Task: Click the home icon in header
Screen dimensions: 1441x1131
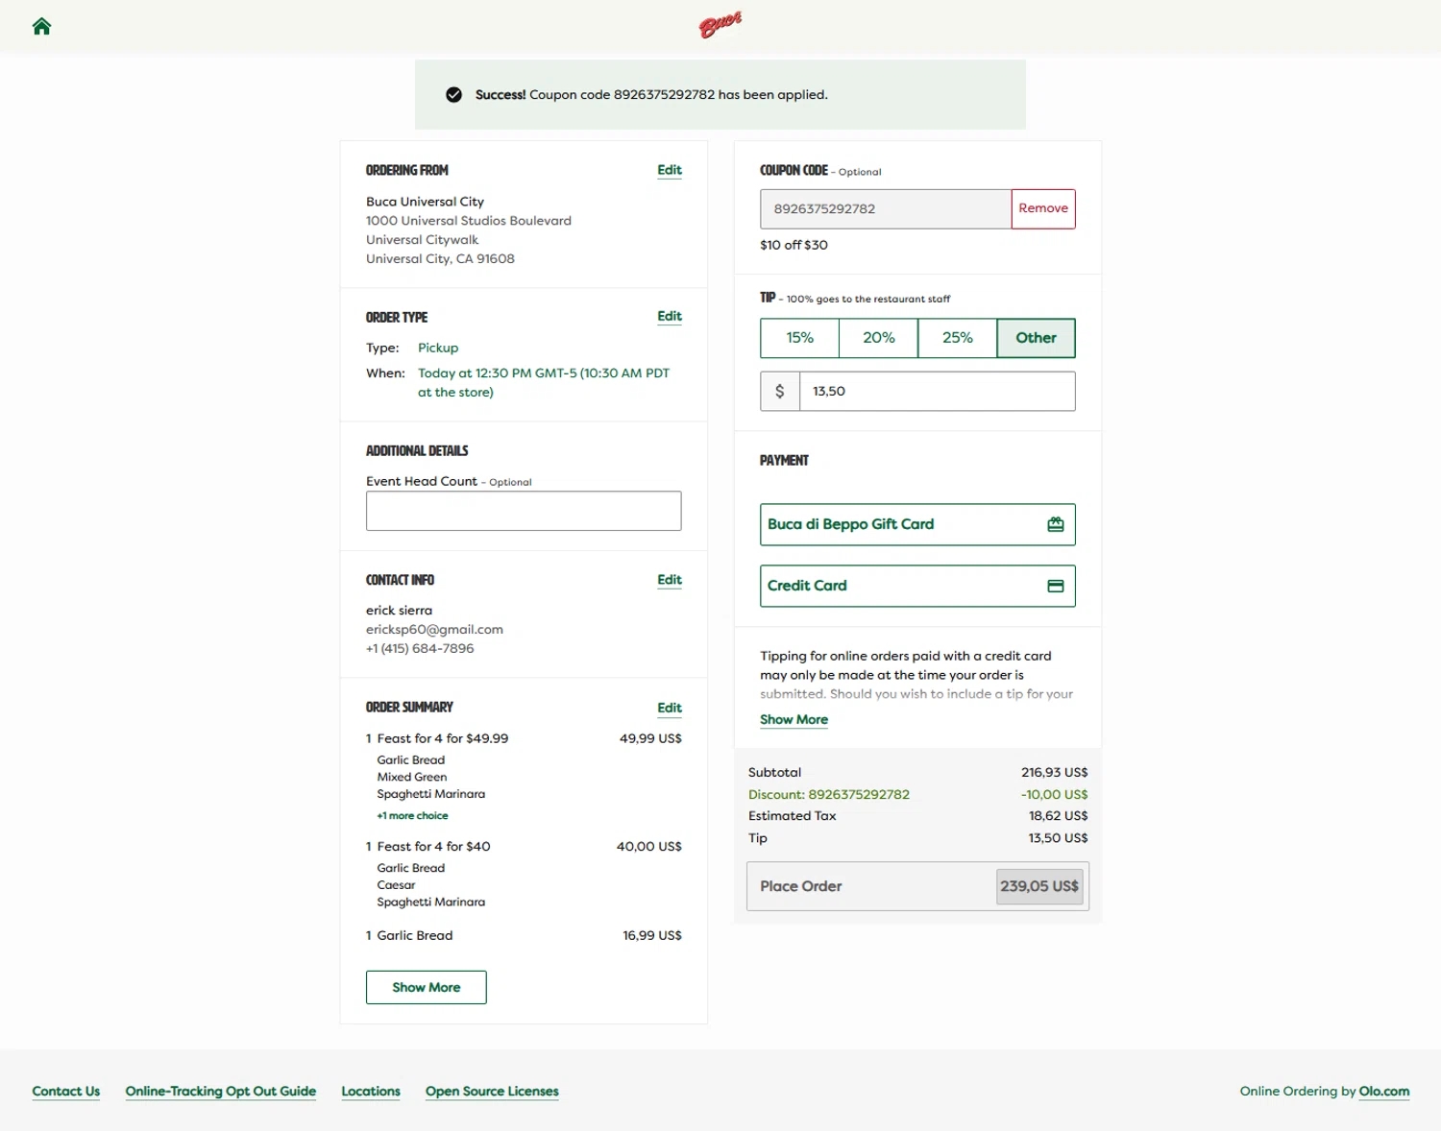Action: pyautogui.click(x=41, y=26)
